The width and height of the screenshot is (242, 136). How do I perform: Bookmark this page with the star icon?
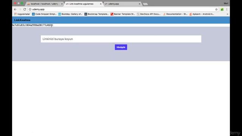click(216, 9)
